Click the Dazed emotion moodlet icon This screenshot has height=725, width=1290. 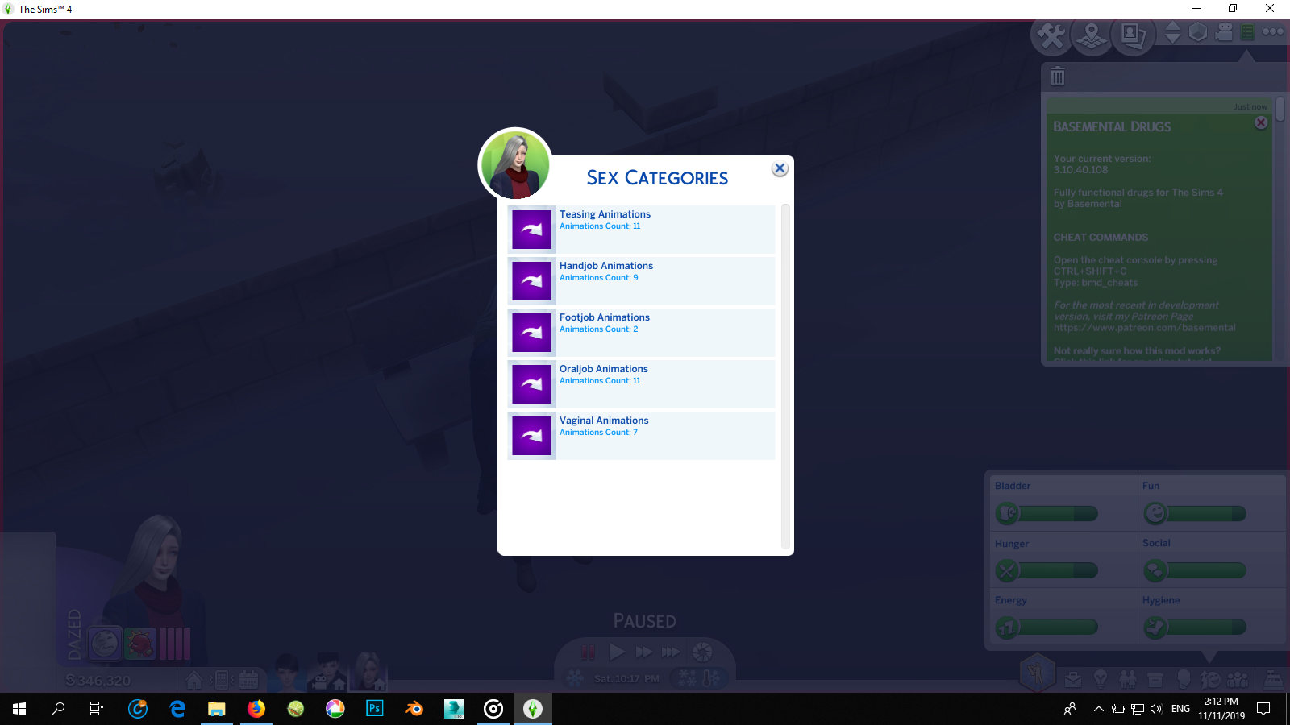point(104,644)
